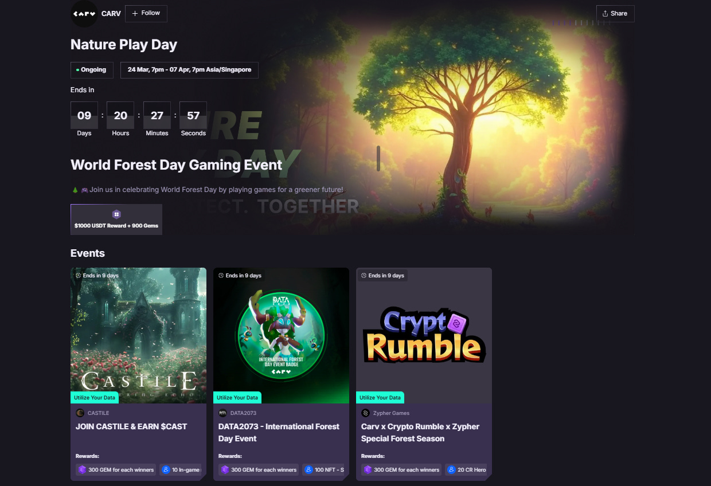Open the Crypto Rumble event thumbnail
The image size is (711, 486).
(x=424, y=335)
